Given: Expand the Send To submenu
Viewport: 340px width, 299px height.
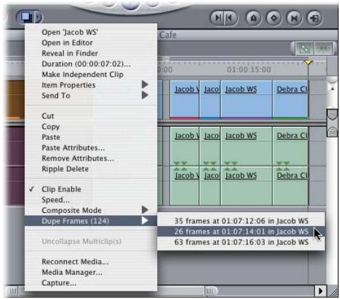Looking at the screenshot, I should click(x=91, y=96).
